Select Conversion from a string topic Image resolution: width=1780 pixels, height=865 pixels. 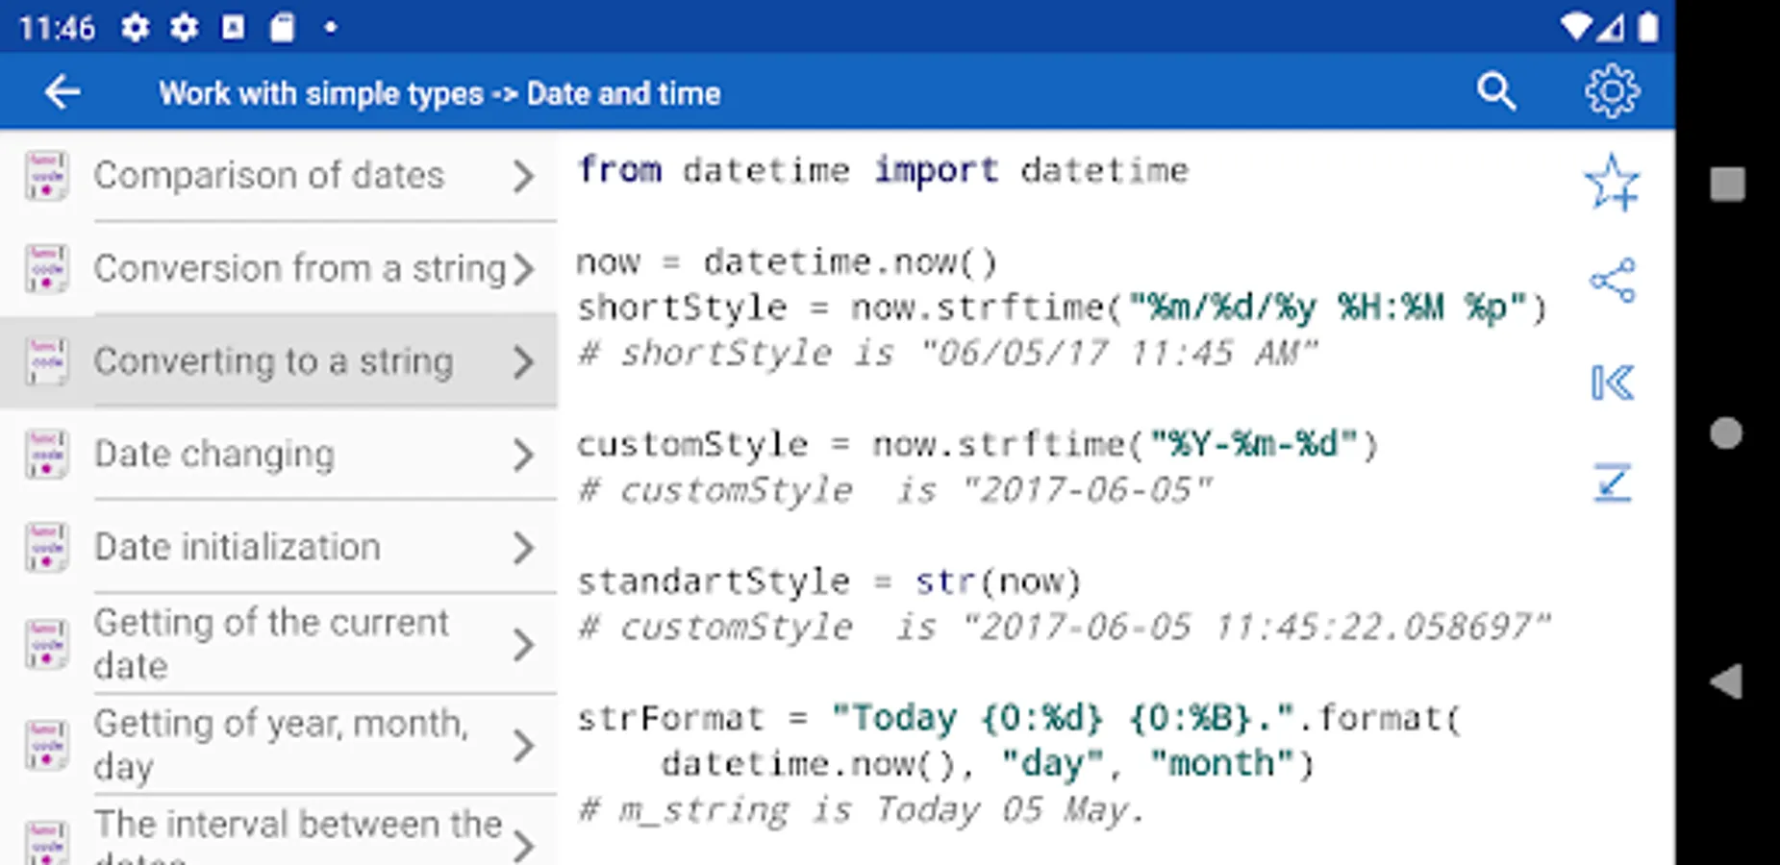[x=299, y=269]
